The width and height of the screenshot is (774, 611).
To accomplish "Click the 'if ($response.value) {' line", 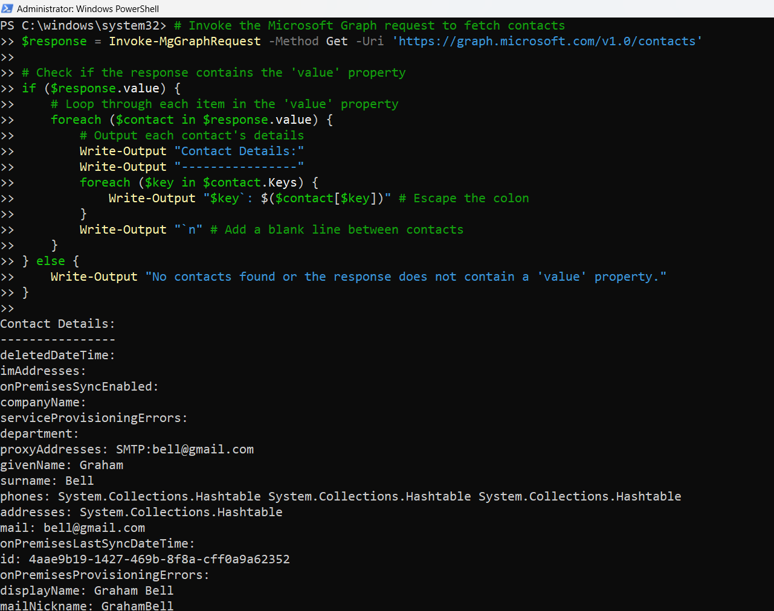I will [x=102, y=88].
